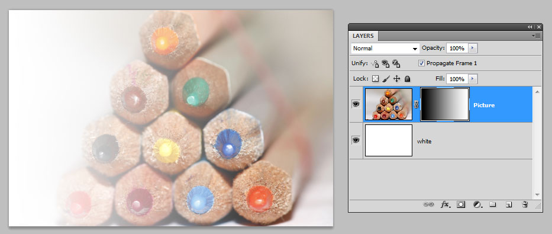Click the Opacity 100% input field

click(x=457, y=48)
